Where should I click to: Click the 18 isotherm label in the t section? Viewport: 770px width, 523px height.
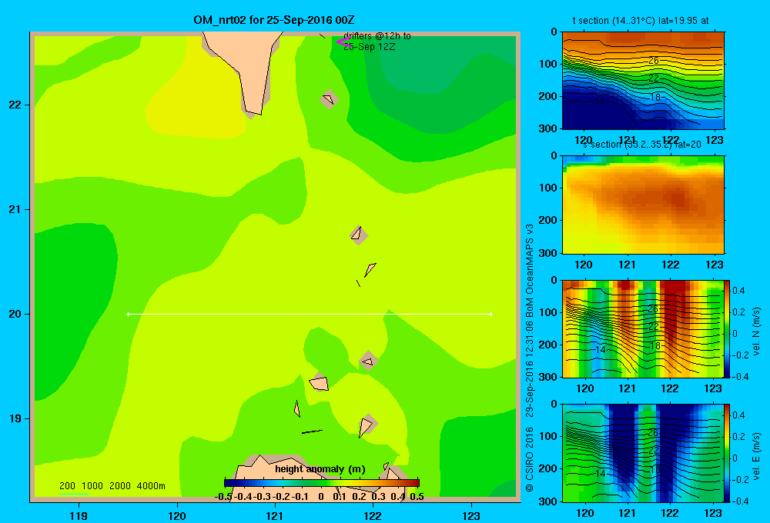[655, 97]
